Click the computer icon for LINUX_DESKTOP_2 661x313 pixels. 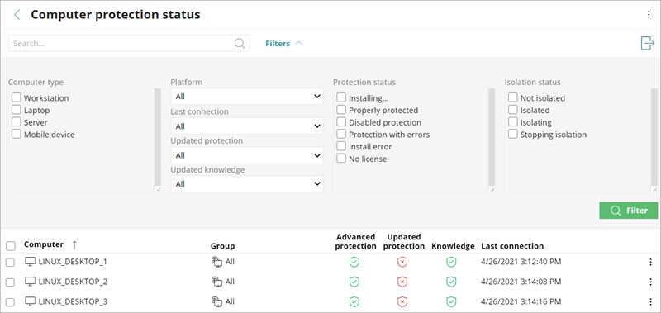(x=30, y=282)
